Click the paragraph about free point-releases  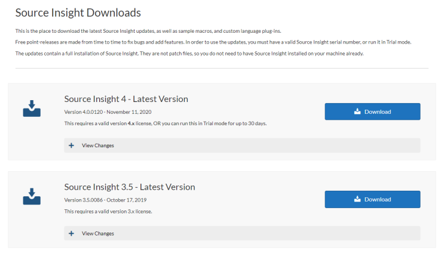(x=213, y=42)
